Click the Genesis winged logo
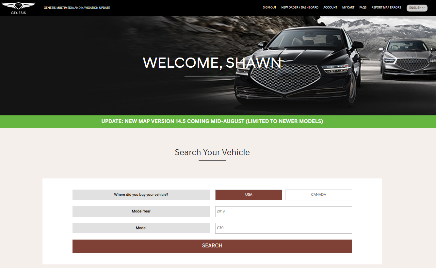This screenshot has height=268, width=436. coord(18,8)
